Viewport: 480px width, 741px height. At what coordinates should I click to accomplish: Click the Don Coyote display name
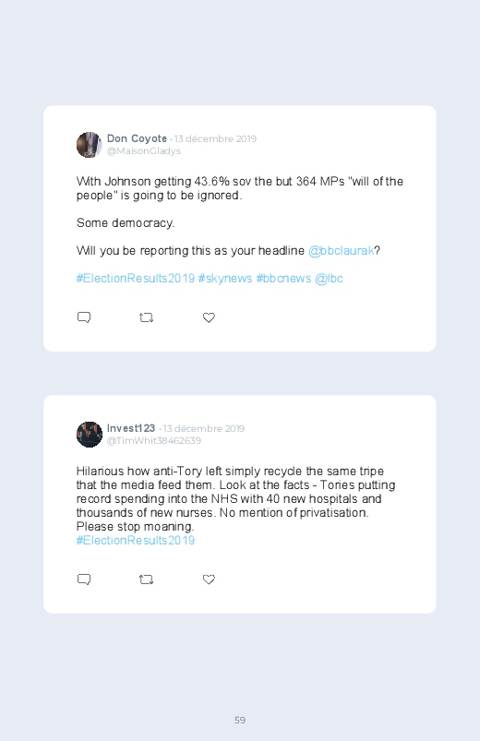(137, 138)
